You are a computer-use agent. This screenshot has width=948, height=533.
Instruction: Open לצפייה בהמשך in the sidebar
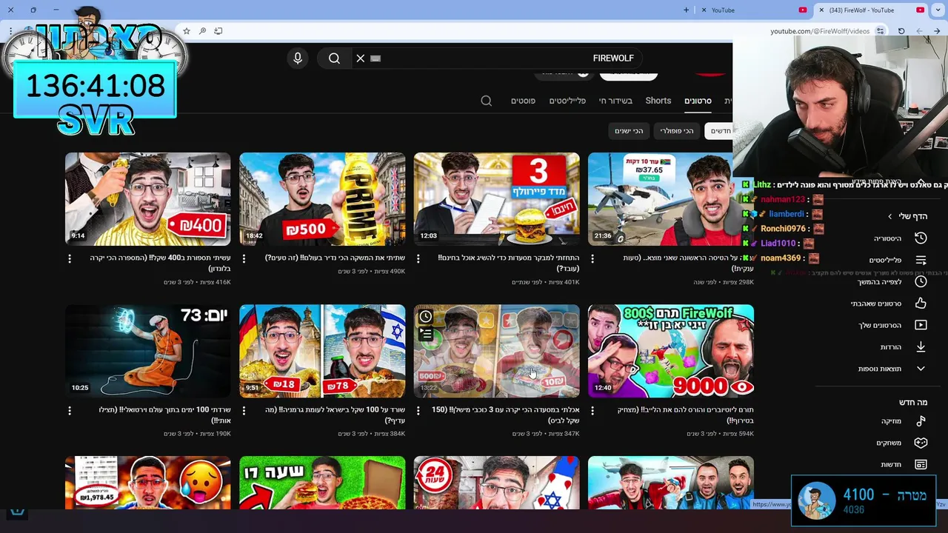tap(892, 282)
